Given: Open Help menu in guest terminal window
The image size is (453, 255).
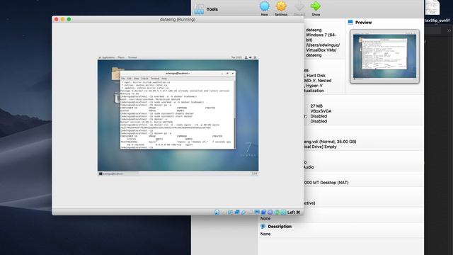Looking at the screenshot, I should (x=164, y=79).
